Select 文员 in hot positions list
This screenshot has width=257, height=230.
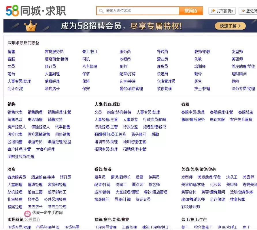(11, 66)
